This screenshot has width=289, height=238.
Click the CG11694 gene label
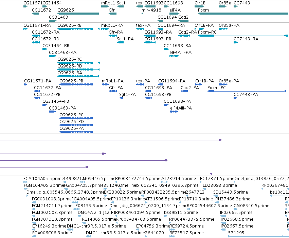[x=167, y=17]
